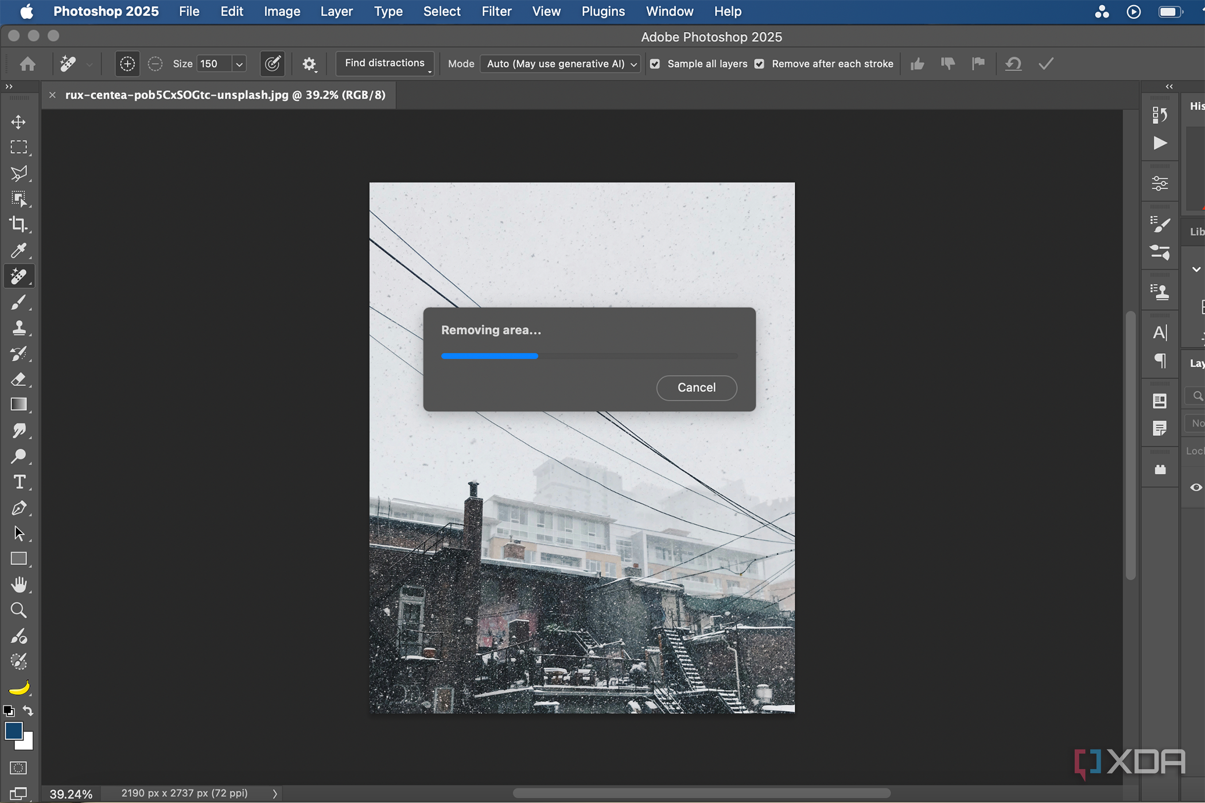Toggle layer visibility eye icon

pyautogui.click(x=1196, y=488)
